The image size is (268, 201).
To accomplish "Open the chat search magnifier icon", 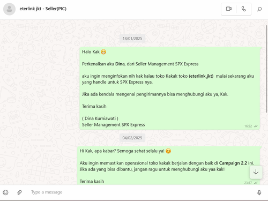I will point(259,9).
